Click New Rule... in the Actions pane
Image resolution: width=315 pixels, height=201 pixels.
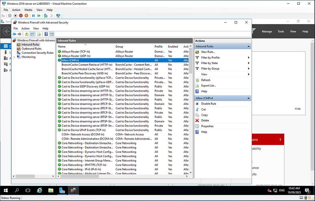208,52
